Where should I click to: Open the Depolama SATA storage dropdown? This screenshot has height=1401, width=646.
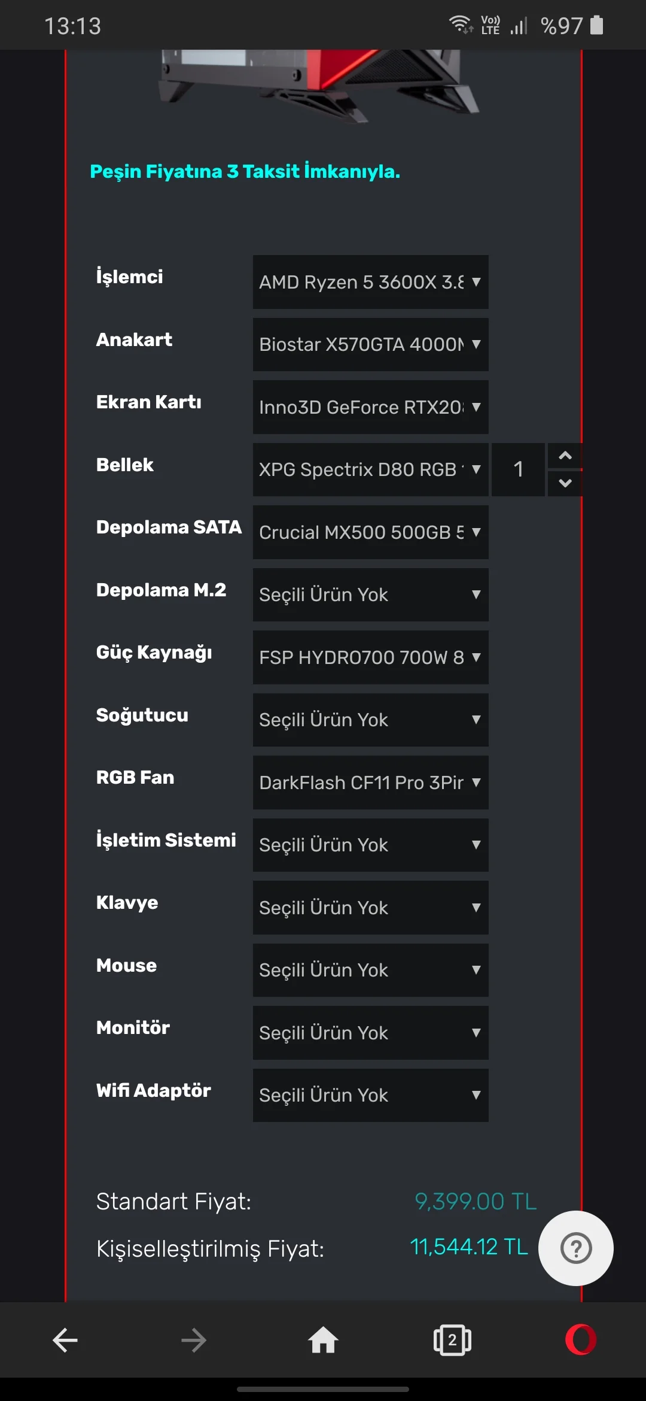click(370, 532)
